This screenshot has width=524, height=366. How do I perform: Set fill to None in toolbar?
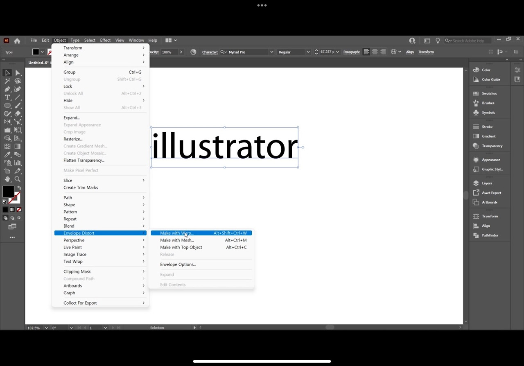(19, 210)
